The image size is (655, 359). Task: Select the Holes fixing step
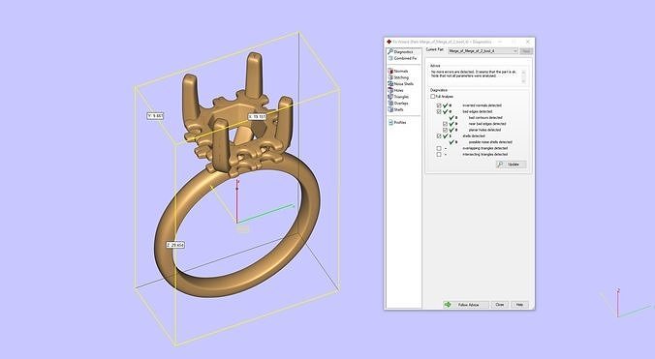[x=396, y=91]
